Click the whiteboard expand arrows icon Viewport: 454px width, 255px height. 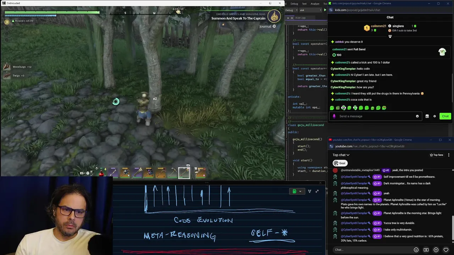(x=317, y=191)
